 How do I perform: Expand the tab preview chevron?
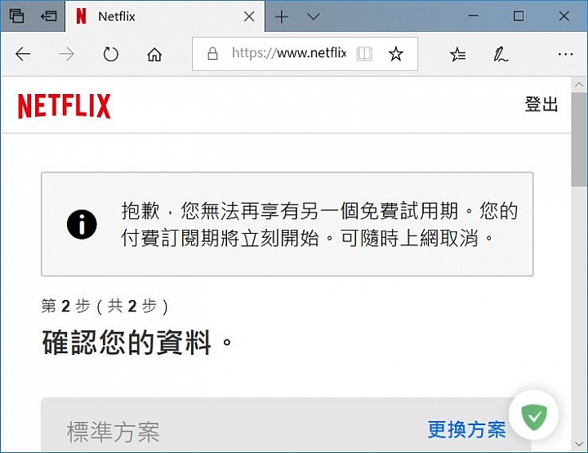pos(313,16)
